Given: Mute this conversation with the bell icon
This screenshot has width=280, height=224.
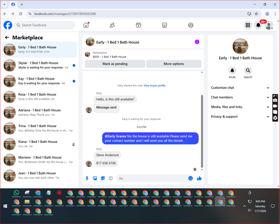Looking at the screenshot, I should coord(232,71).
